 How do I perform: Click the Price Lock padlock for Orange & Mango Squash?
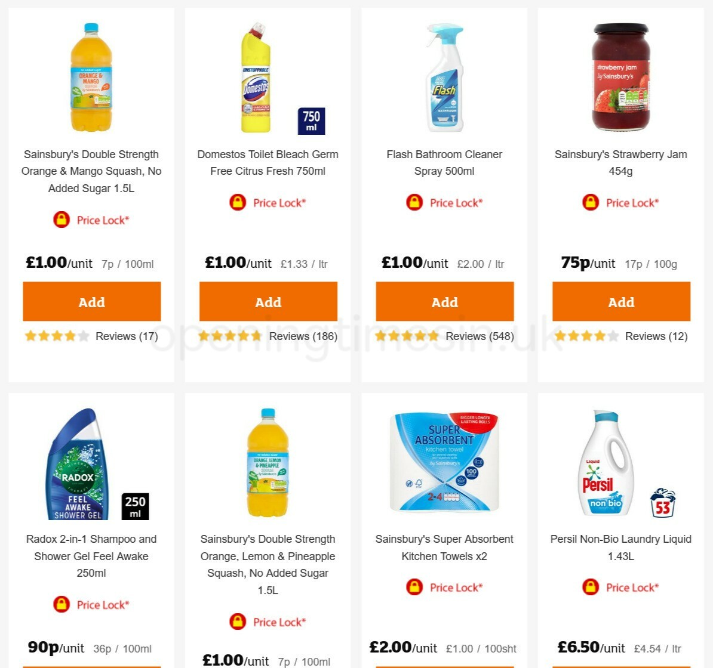61,220
